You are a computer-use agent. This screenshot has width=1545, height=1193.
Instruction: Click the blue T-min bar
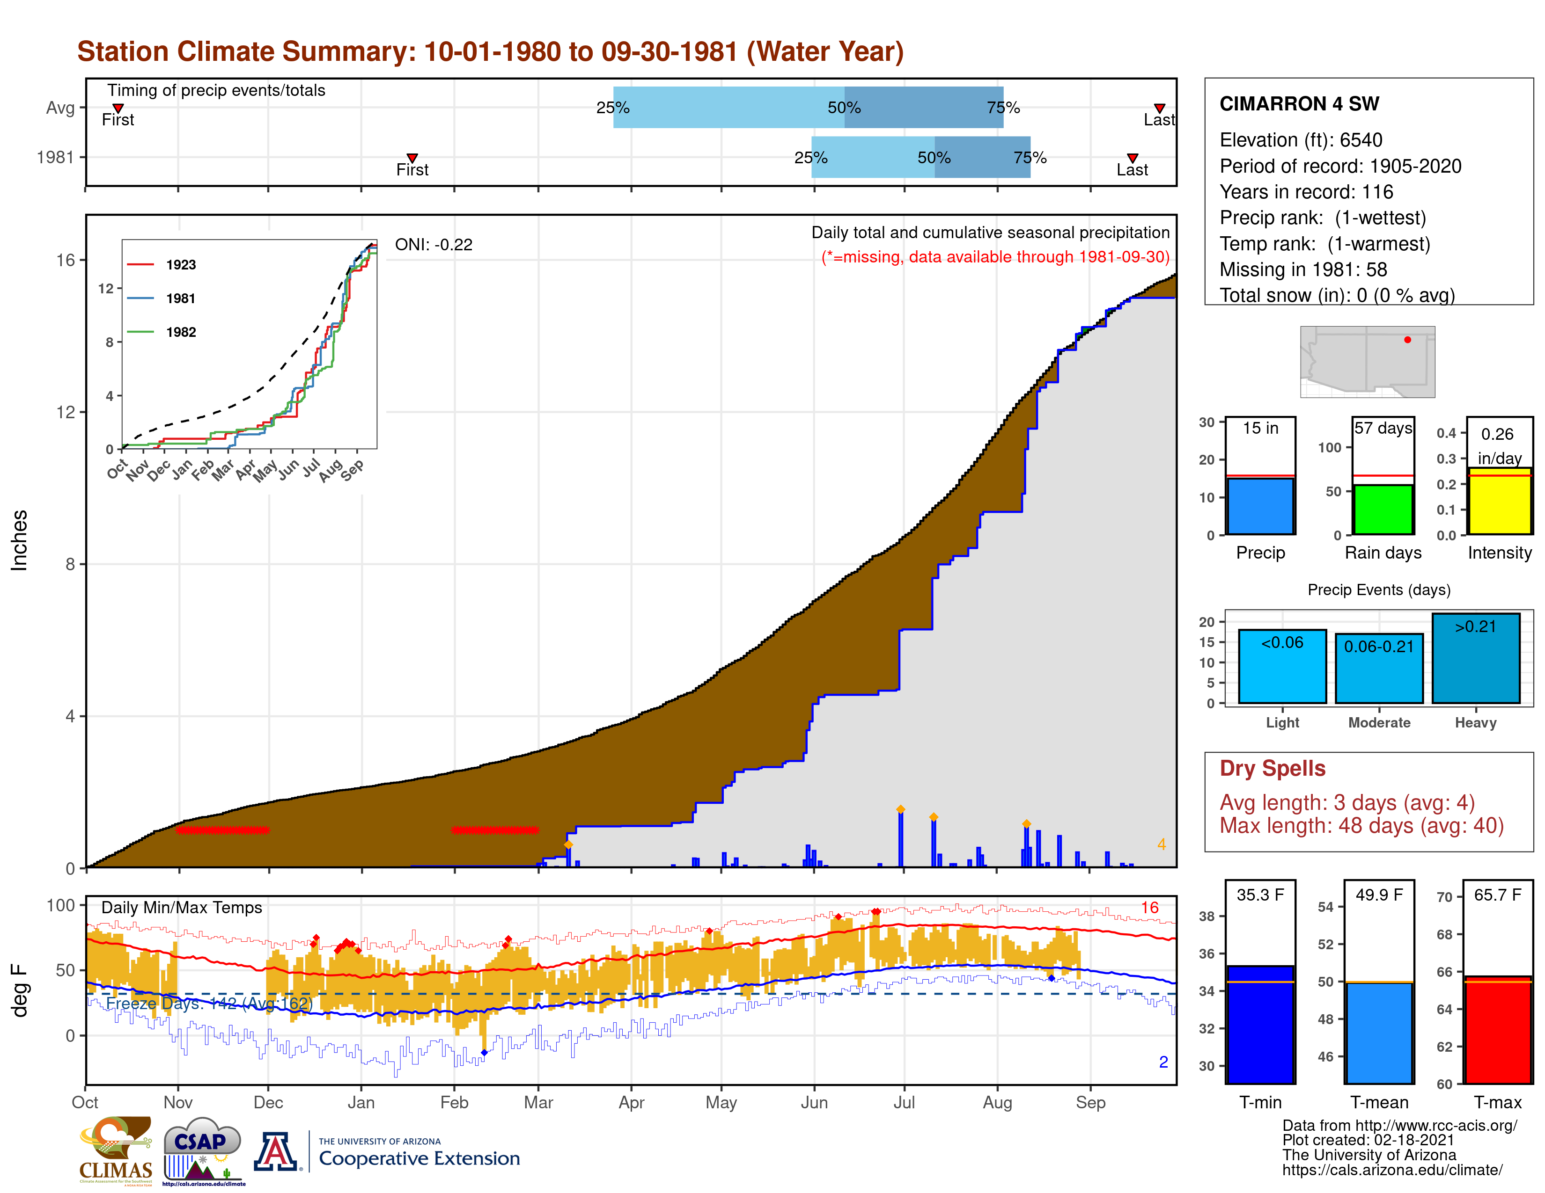pyautogui.click(x=1260, y=1024)
